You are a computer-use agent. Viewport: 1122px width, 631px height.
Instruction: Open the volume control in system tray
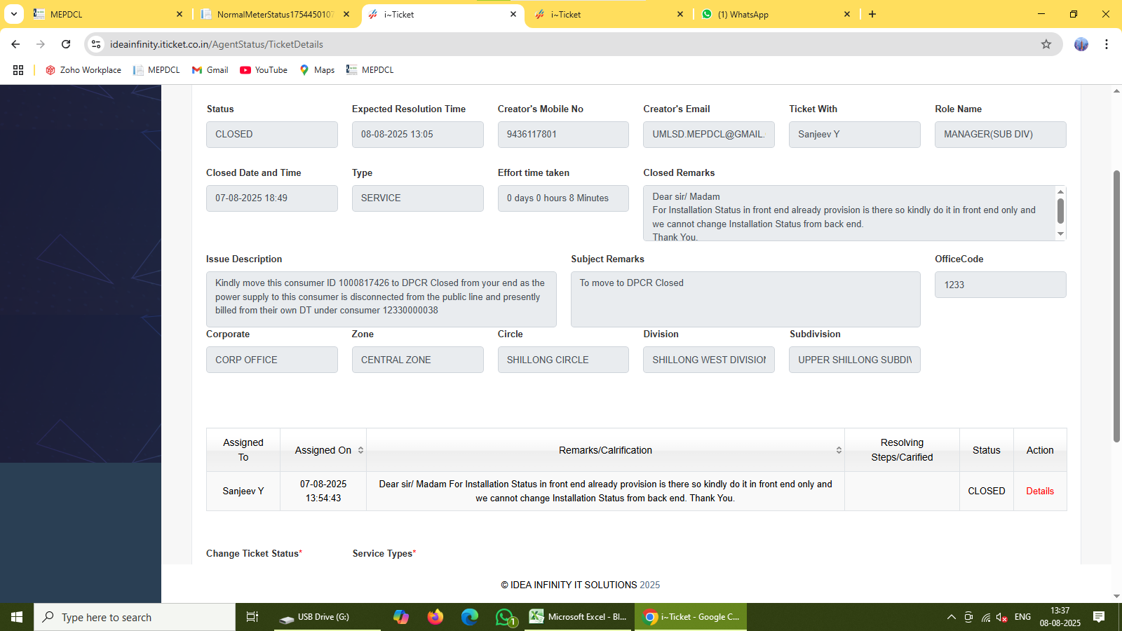(x=1002, y=617)
